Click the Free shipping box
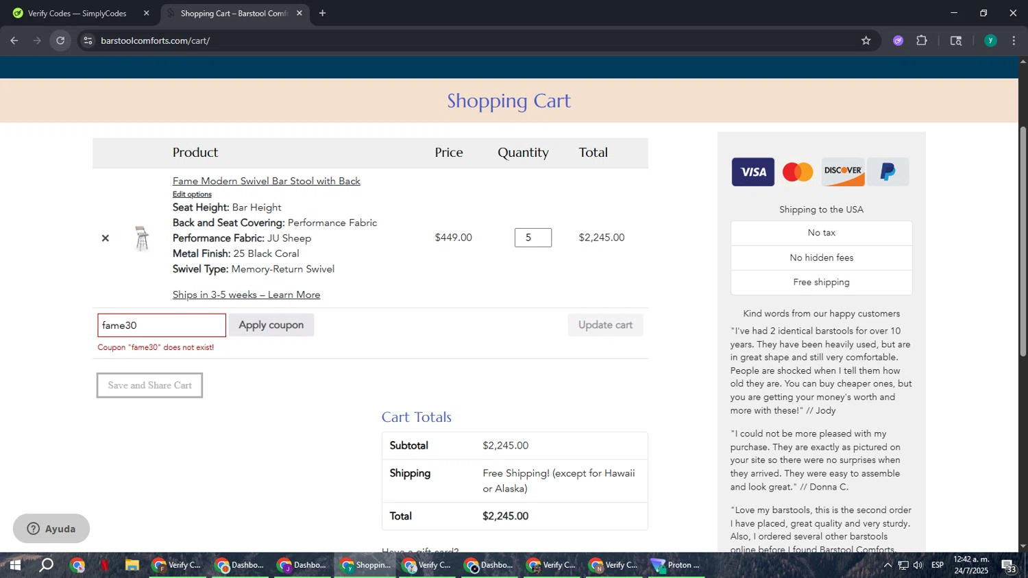Screen dimensions: 1028x578 (x=822, y=283)
